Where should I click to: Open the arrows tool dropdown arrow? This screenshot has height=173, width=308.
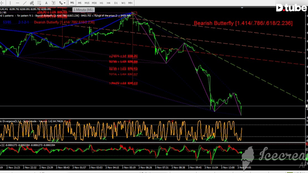(x=64, y=3)
